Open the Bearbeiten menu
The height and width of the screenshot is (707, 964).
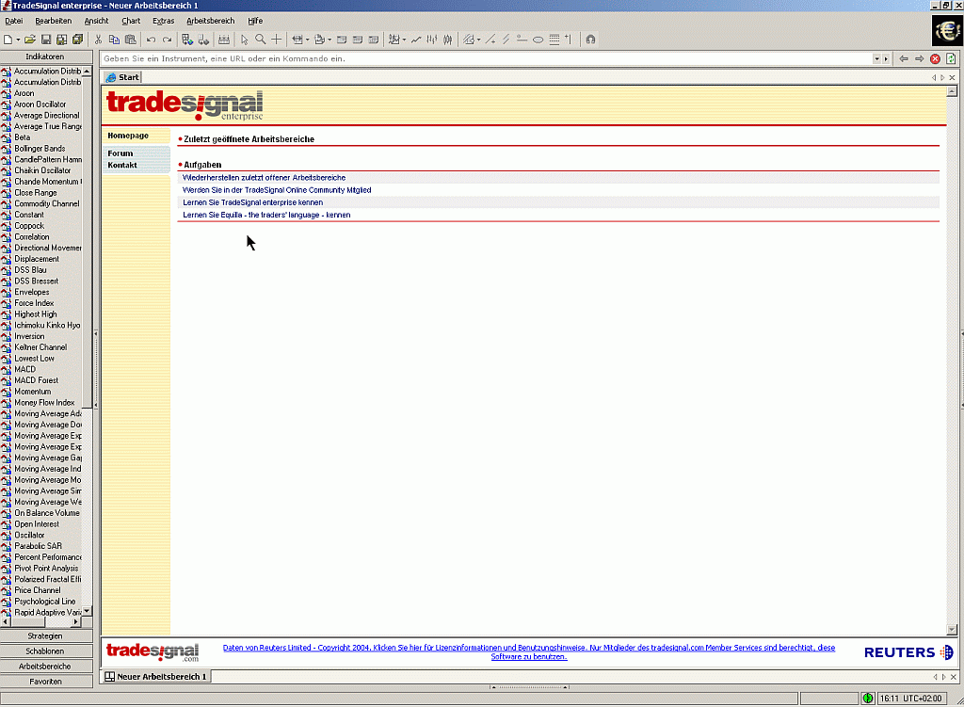click(x=54, y=21)
